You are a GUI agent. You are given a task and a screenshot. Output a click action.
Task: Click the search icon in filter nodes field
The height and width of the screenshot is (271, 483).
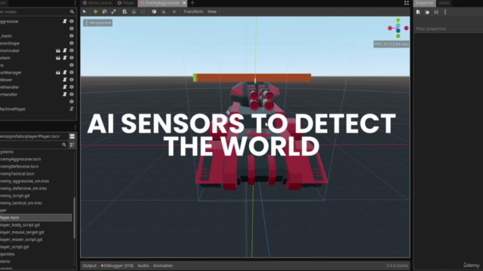[72, 12]
